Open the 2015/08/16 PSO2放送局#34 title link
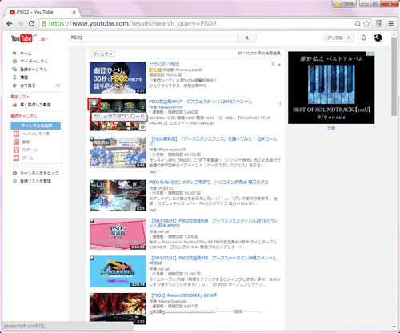 (214, 223)
